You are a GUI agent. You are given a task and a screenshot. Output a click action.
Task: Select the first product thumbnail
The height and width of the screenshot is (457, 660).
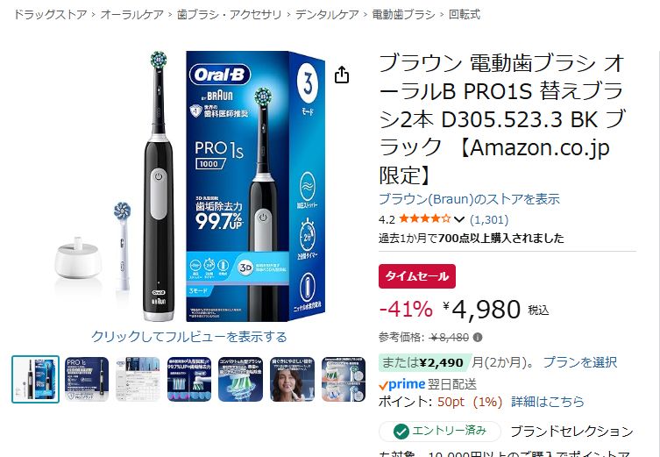coord(35,379)
